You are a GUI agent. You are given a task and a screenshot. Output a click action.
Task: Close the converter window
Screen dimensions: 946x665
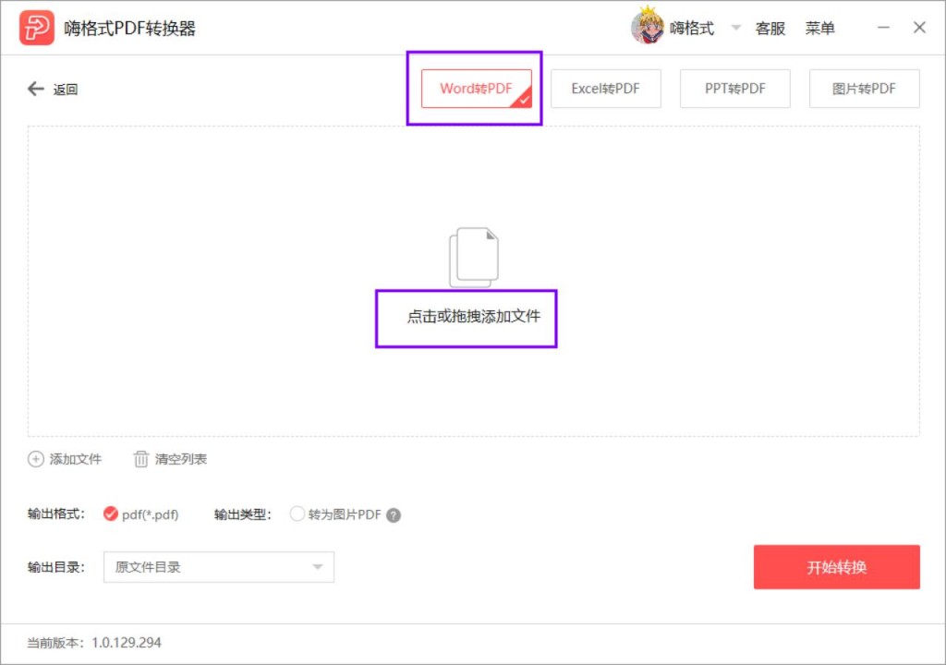tap(919, 28)
